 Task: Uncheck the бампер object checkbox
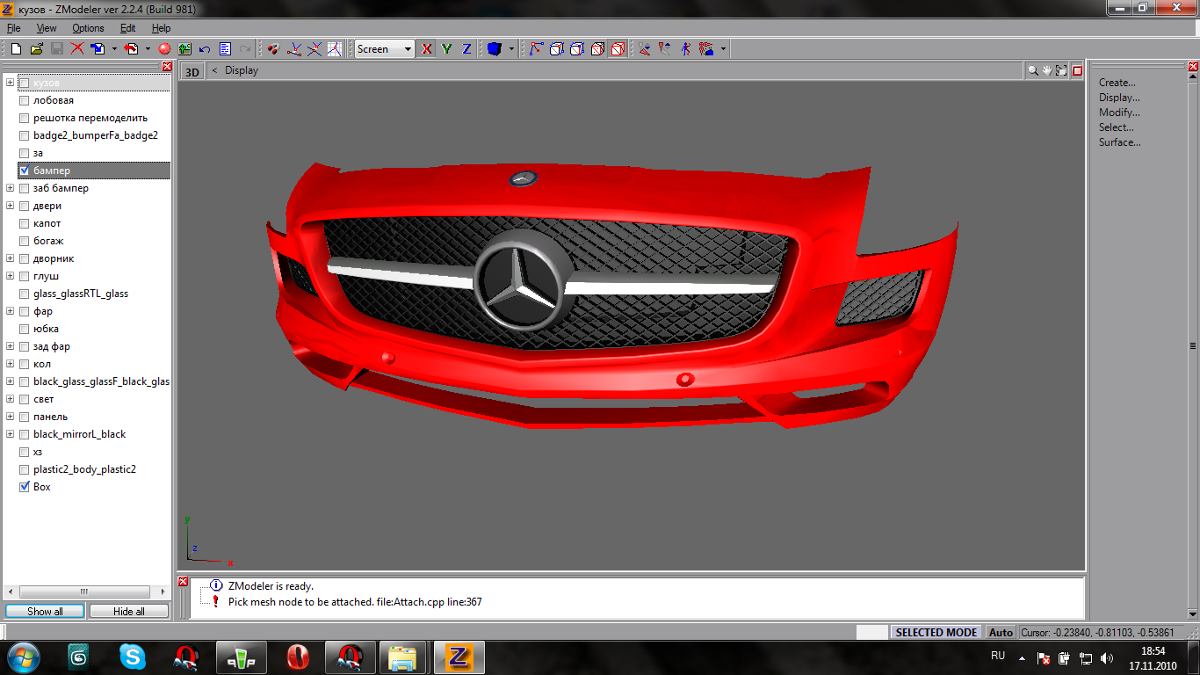pyautogui.click(x=25, y=171)
